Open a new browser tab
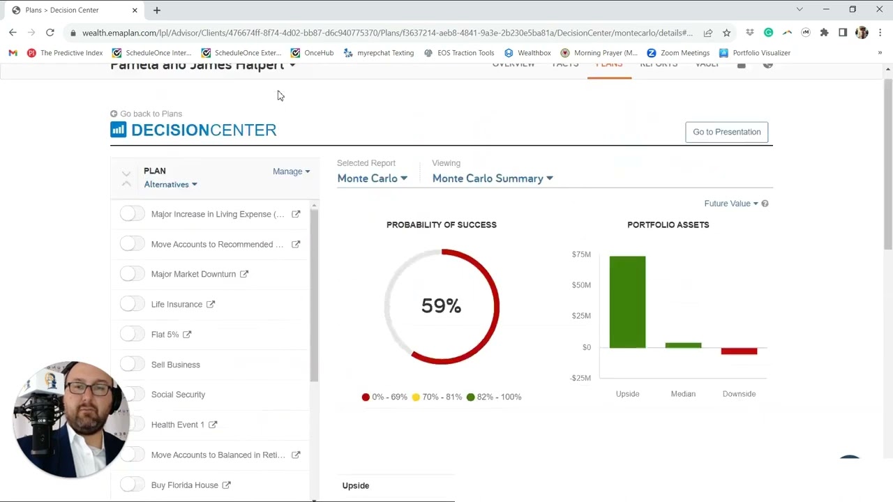This screenshot has width=893, height=502. (x=157, y=10)
